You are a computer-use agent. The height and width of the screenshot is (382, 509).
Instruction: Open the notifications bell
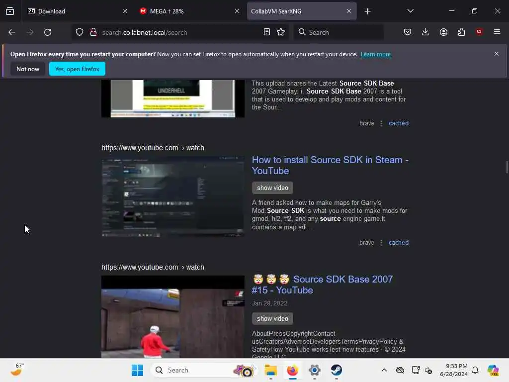coord(475,370)
